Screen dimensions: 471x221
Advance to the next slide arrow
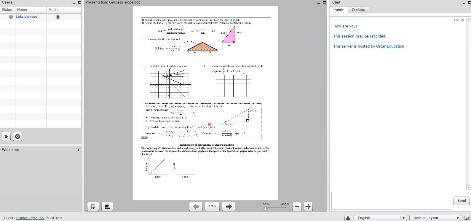click(229, 207)
